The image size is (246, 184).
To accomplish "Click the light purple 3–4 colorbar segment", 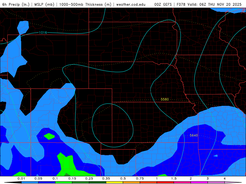I will tap(216, 182).
